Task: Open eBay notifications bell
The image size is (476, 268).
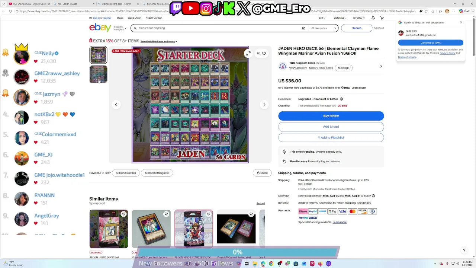Action: tap(373, 18)
